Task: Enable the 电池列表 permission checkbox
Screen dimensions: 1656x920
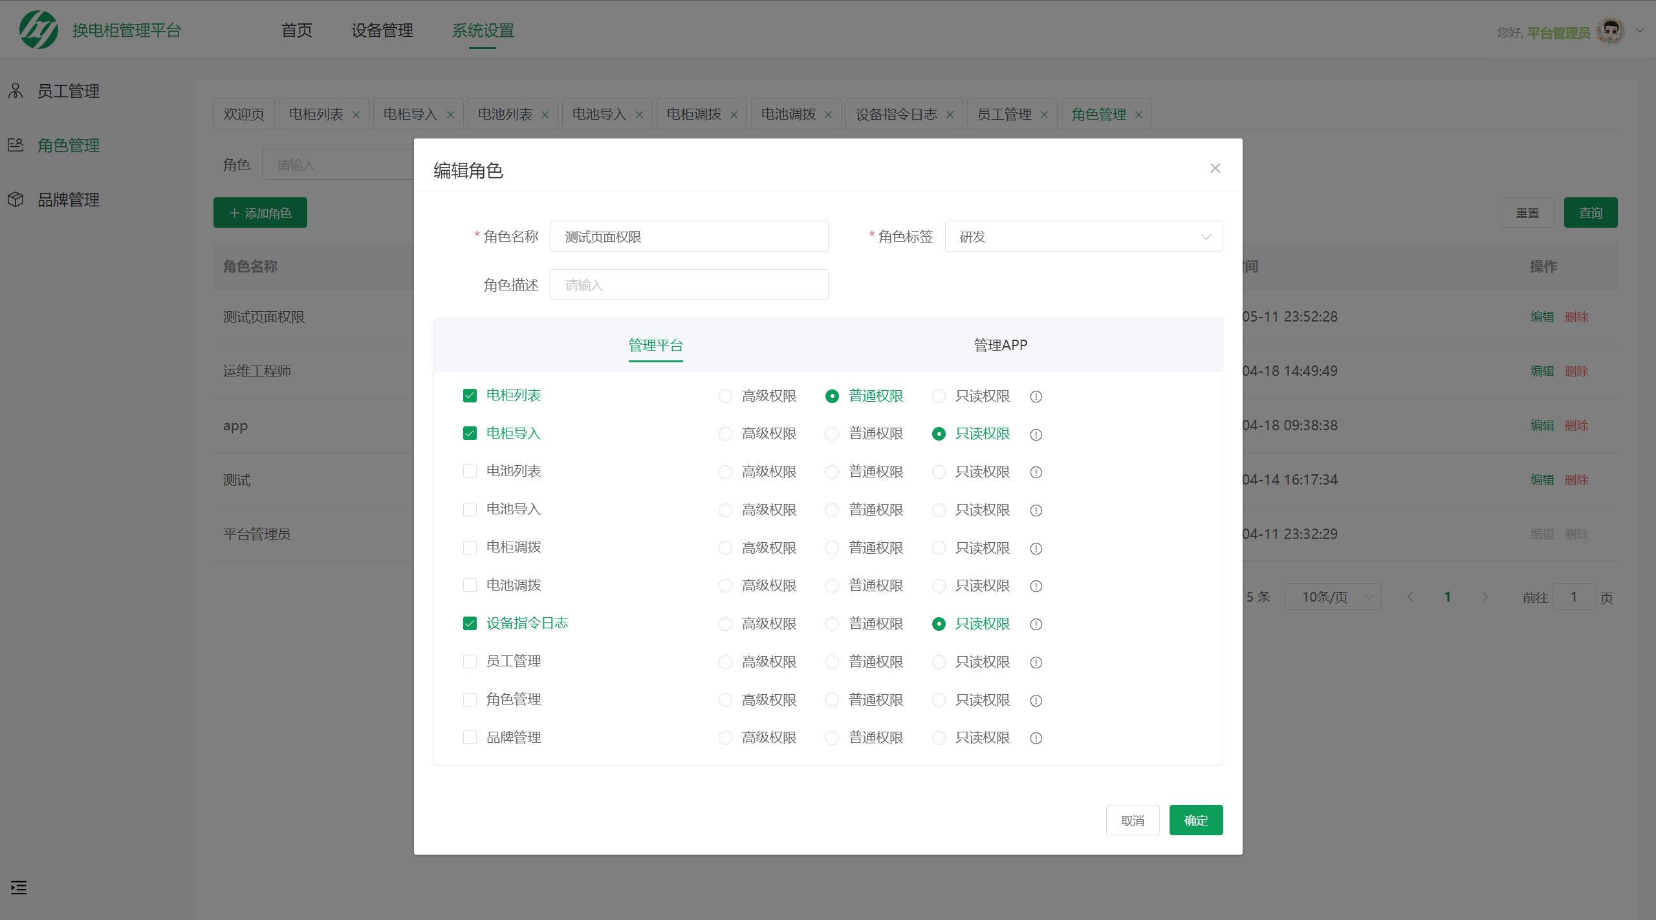Action: (x=470, y=471)
